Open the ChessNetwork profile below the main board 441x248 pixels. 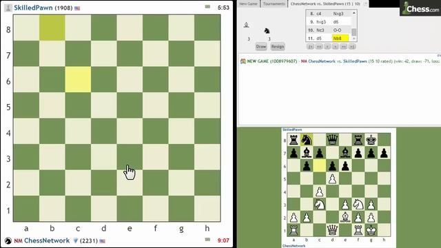pyautogui.click(x=47, y=240)
